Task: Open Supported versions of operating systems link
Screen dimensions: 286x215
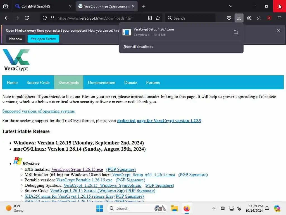Action: pos(39,111)
